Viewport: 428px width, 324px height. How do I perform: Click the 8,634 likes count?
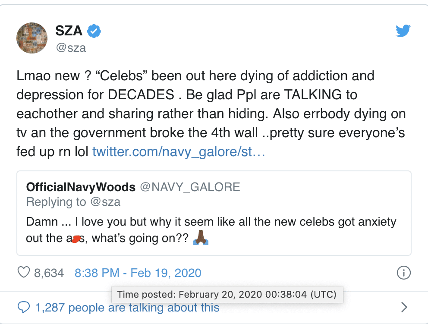click(x=49, y=273)
